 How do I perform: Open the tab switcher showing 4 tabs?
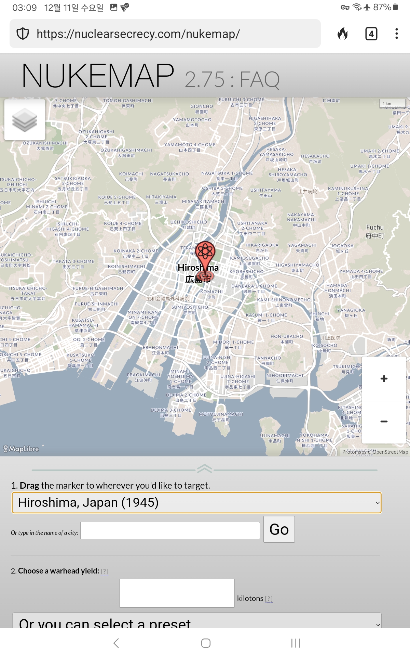(371, 34)
